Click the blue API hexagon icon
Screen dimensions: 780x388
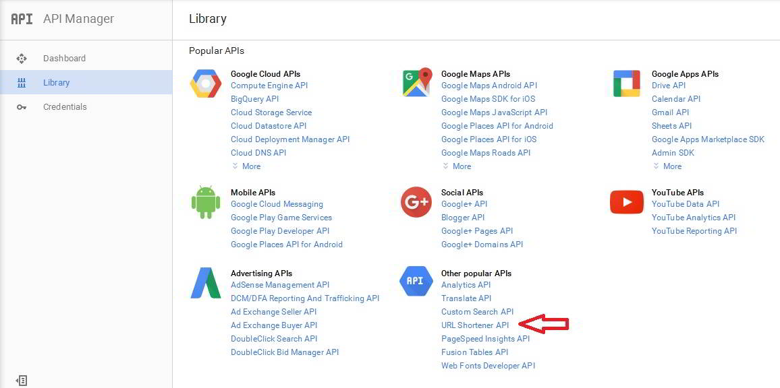pos(416,281)
